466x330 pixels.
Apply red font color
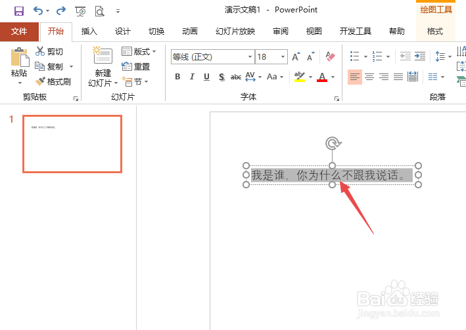coord(322,77)
